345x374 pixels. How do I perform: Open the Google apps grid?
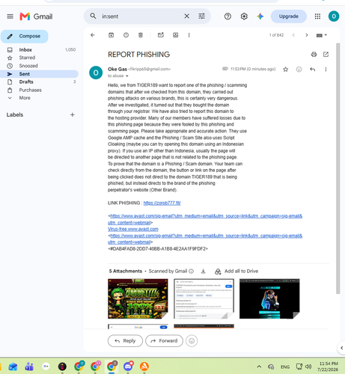pos(317,16)
